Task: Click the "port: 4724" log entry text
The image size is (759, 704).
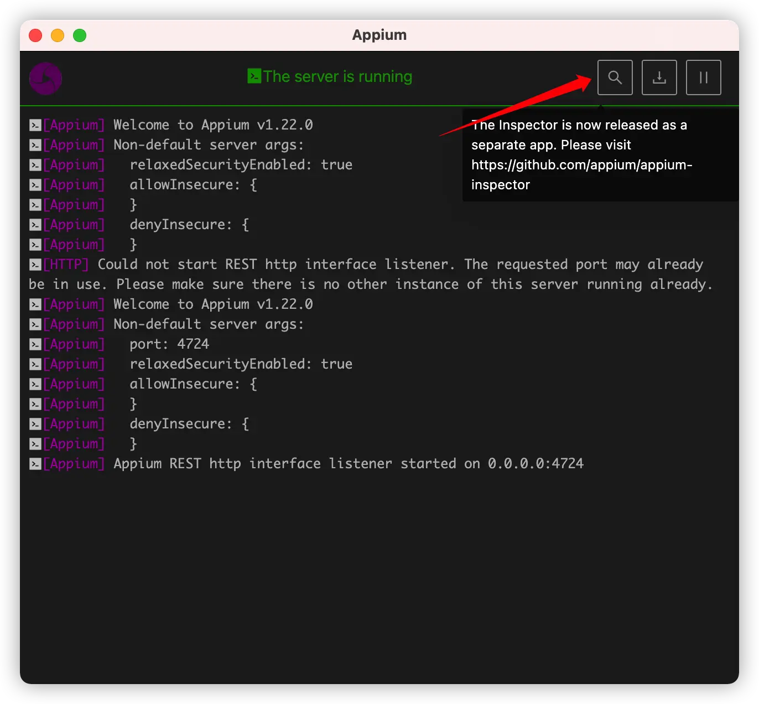Action: point(169,344)
